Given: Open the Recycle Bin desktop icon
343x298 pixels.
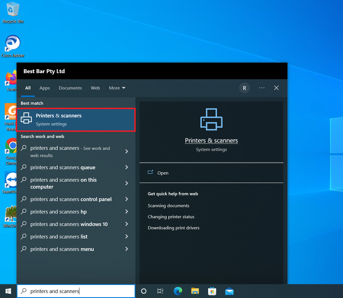Looking at the screenshot, I should click(x=13, y=13).
